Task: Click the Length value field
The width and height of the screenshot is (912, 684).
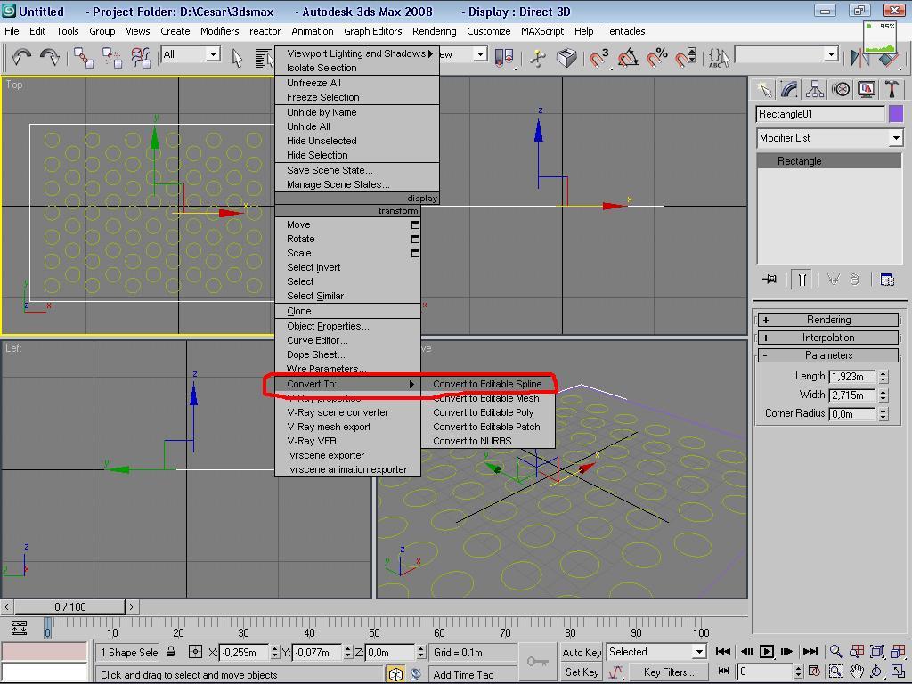Action: [x=852, y=377]
